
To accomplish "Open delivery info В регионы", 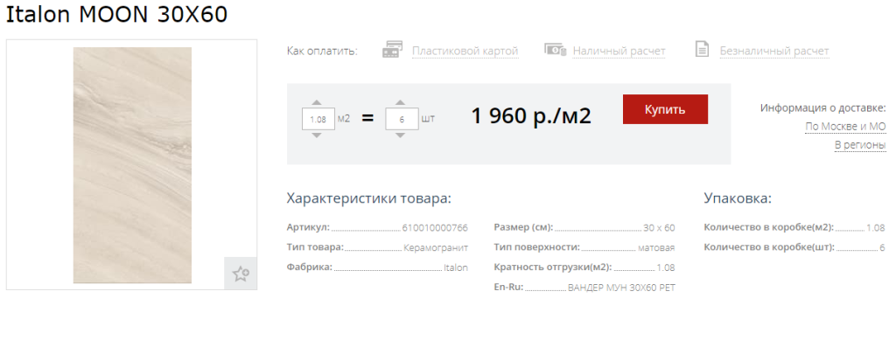I will [x=860, y=145].
